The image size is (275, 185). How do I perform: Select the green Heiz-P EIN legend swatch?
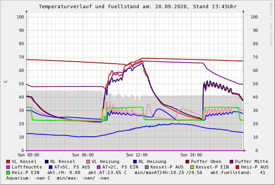(x=8, y=172)
